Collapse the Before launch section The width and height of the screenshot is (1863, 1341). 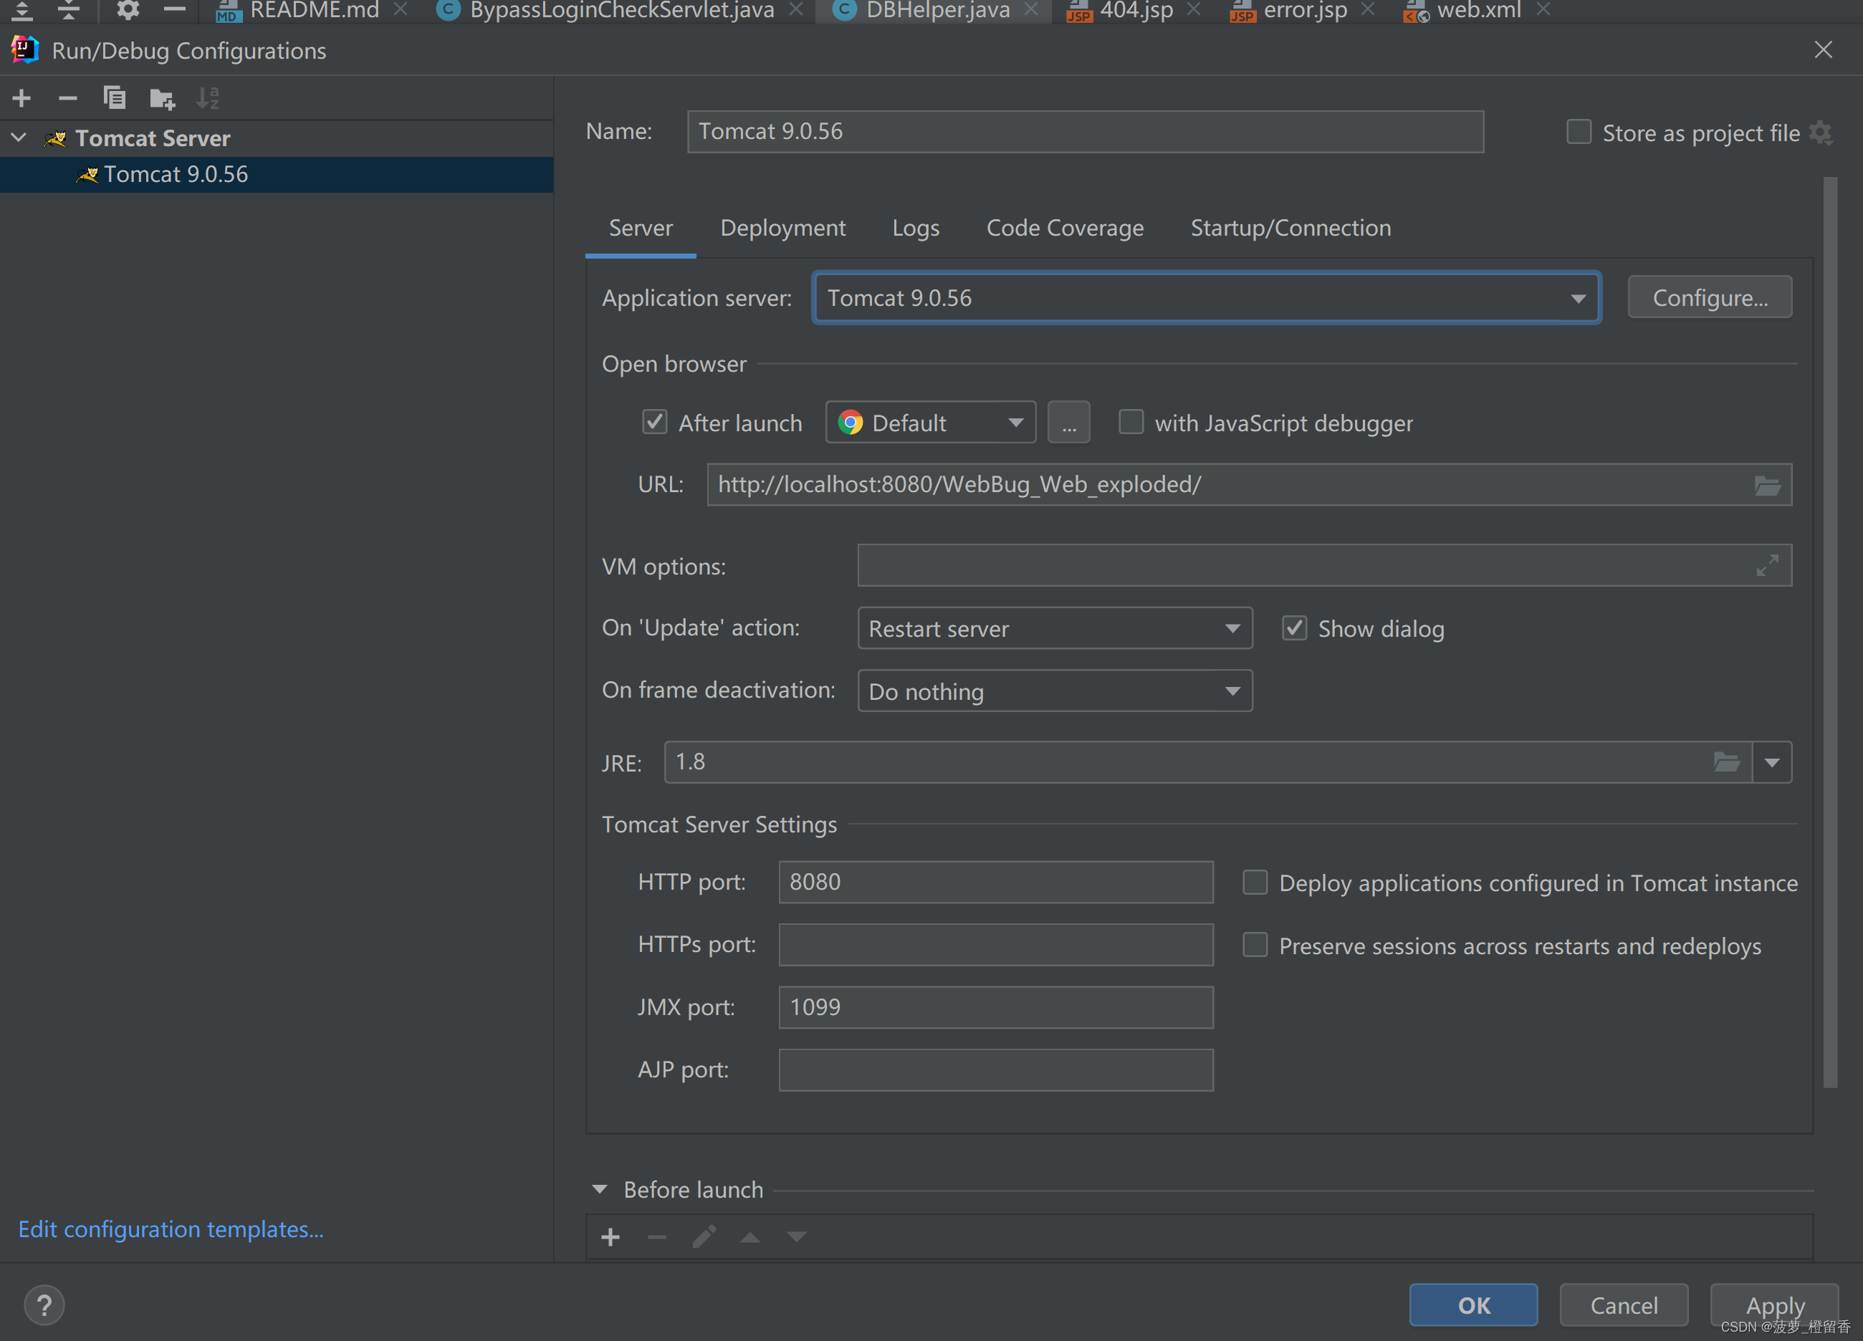click(600, 1189)
